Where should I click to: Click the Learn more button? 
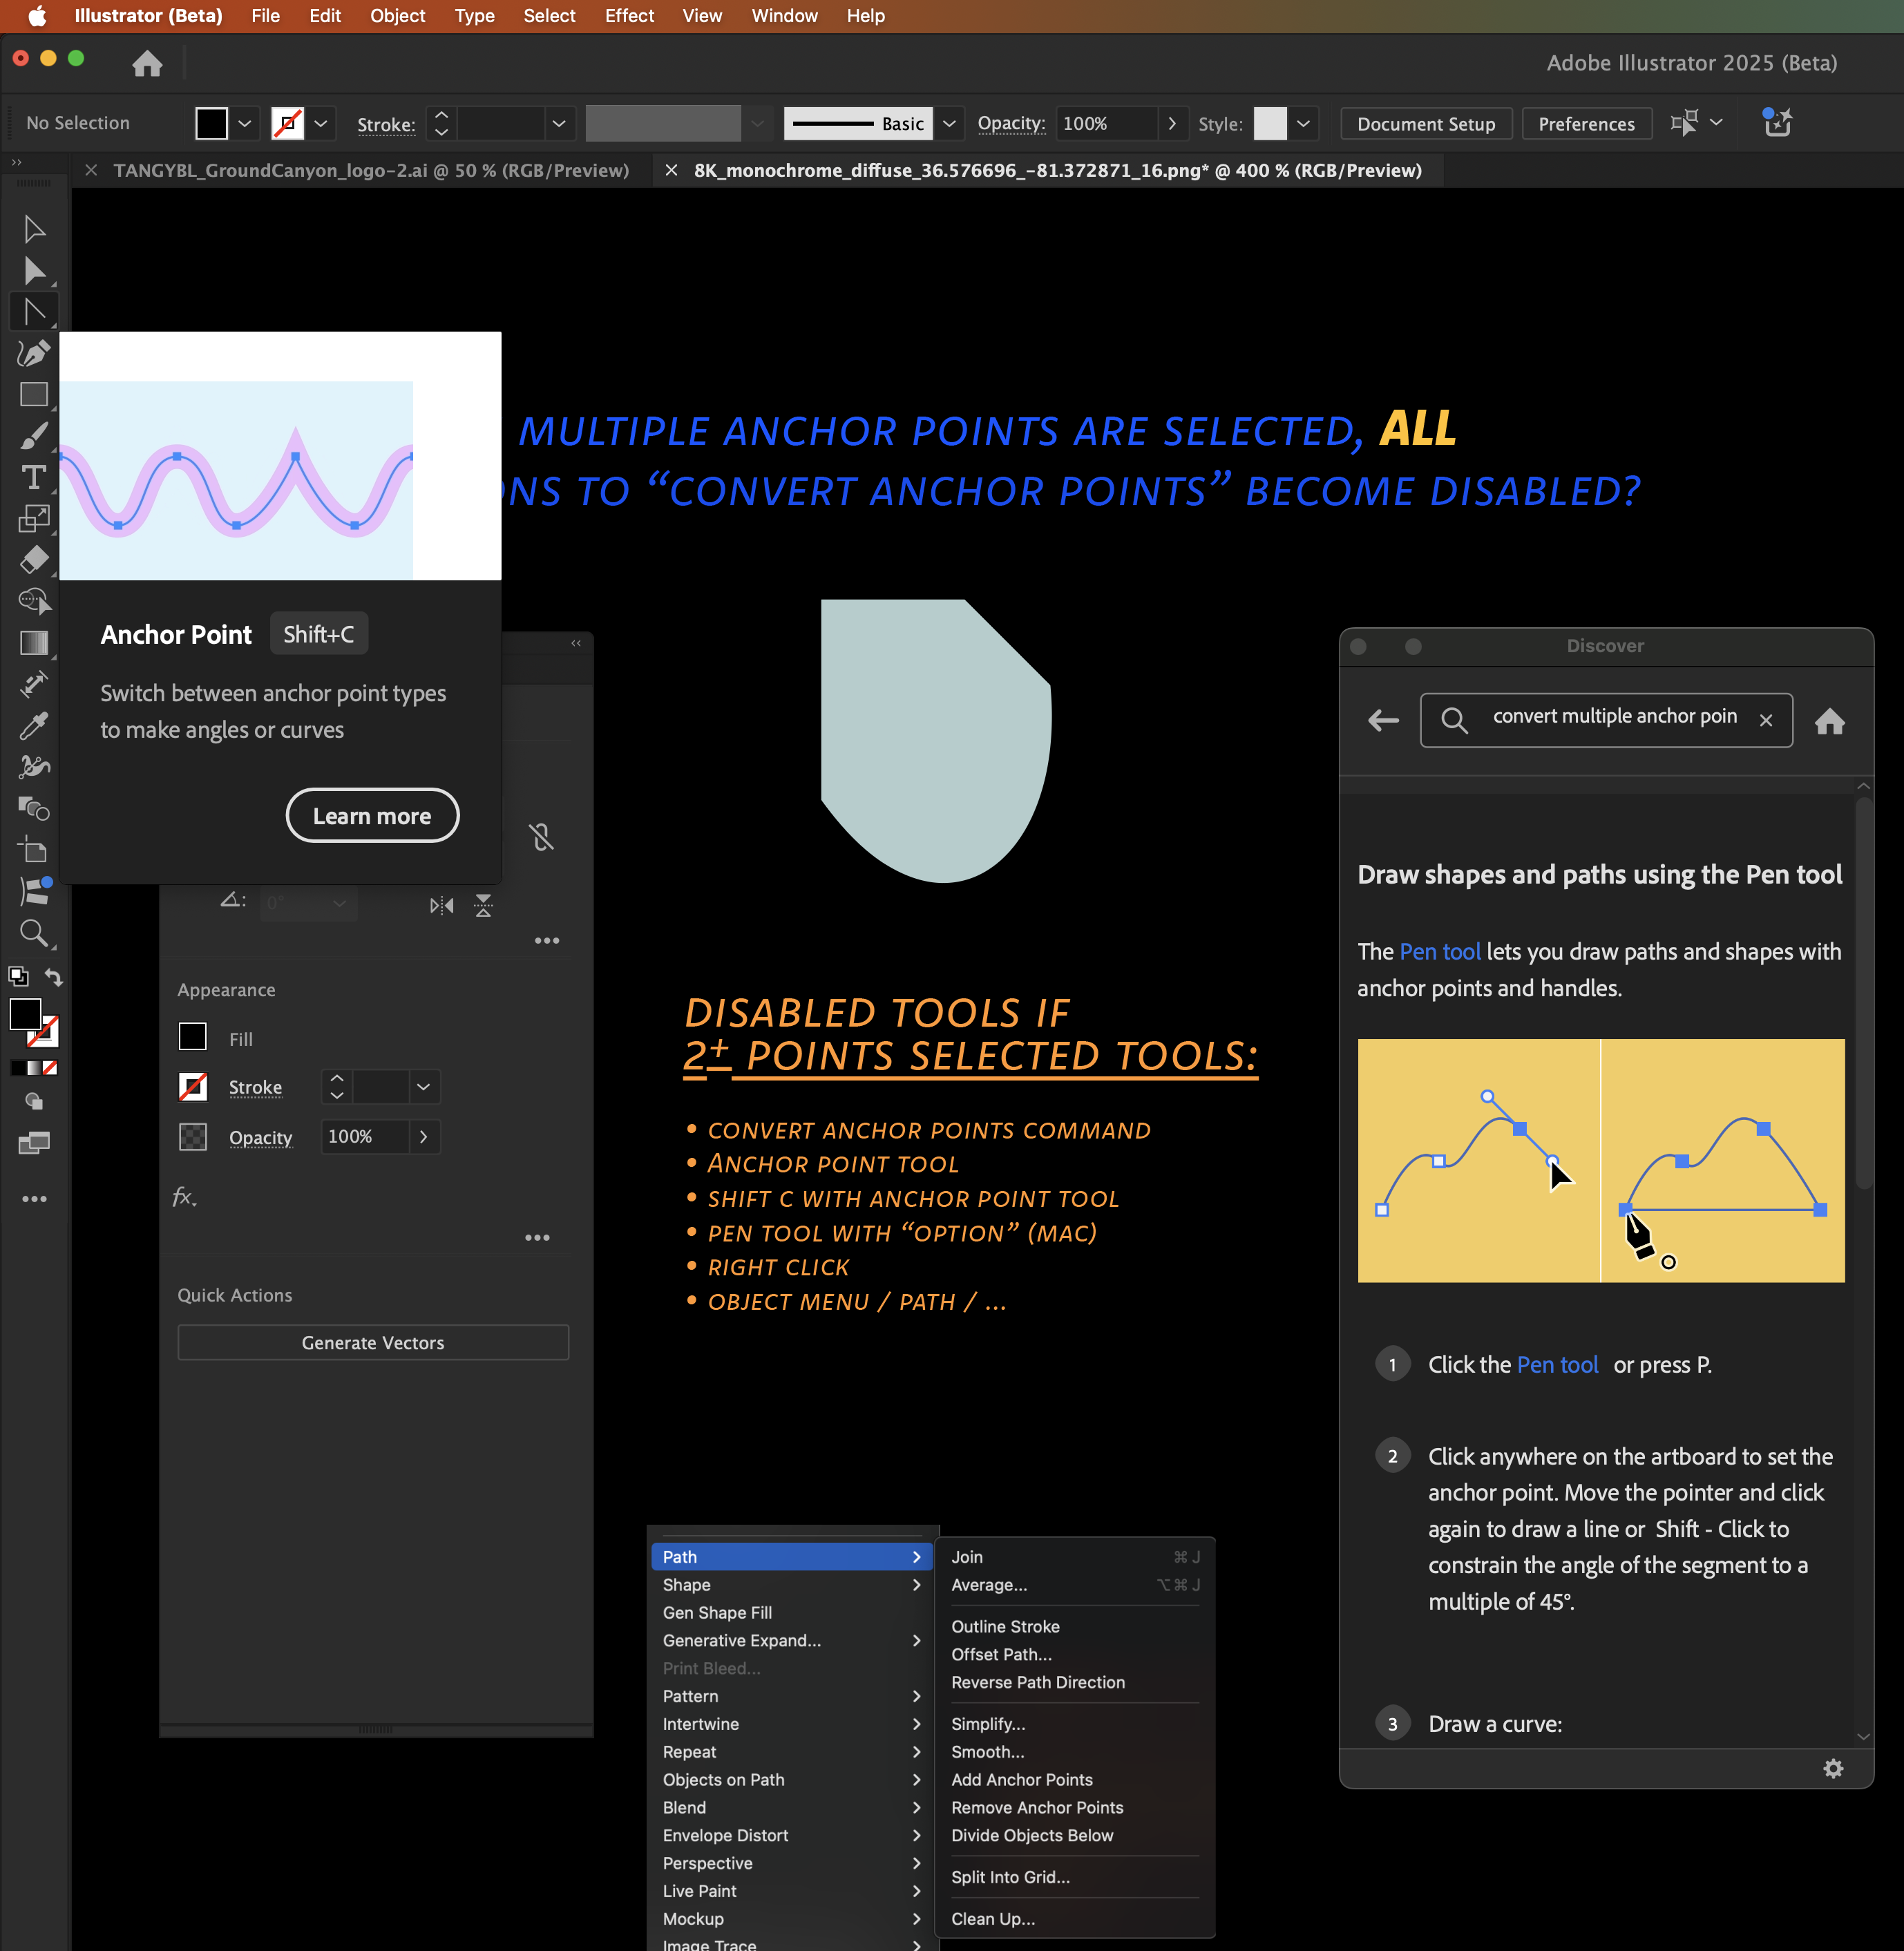coord(372,816)
